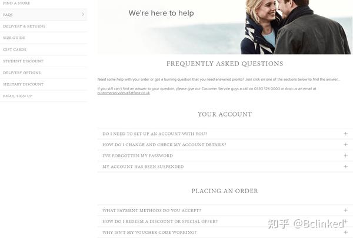Expand 'Why isn't my voucher code working?' question
Viewport: 353px width, 238px height.
point(225,232)
